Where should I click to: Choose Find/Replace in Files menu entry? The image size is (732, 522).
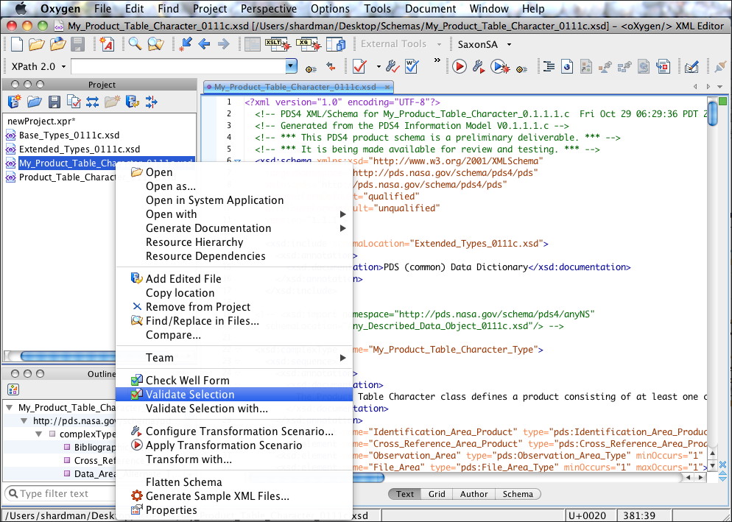(234, 321)
